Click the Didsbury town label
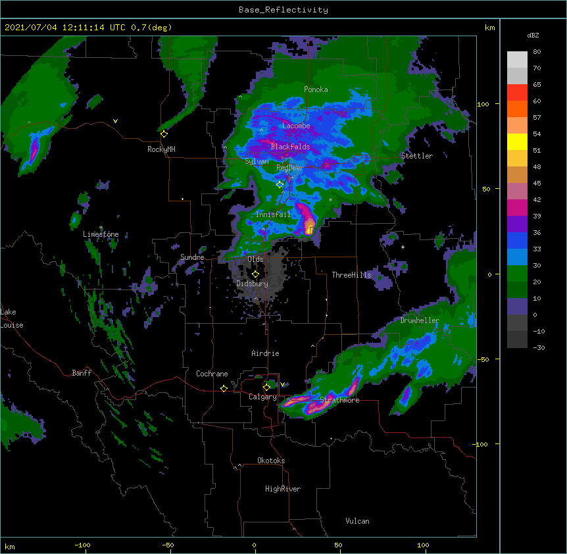This screenshot has height=554, width=567. tap(252, 284)
